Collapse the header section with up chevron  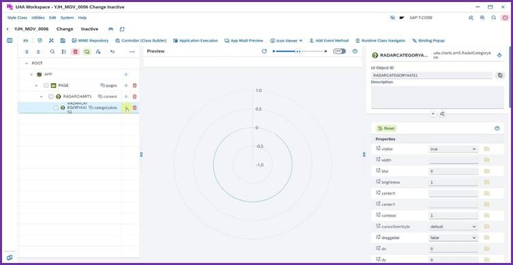pos(433,114)
